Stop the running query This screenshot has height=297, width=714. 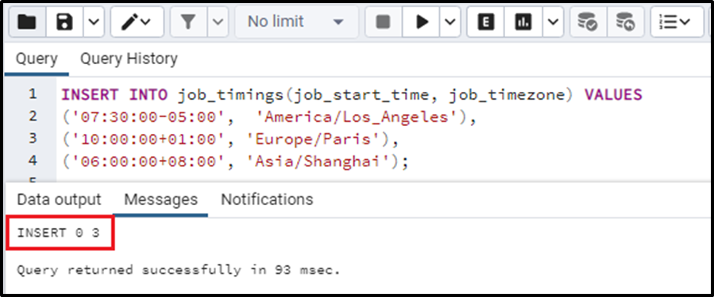coord(384,21)
